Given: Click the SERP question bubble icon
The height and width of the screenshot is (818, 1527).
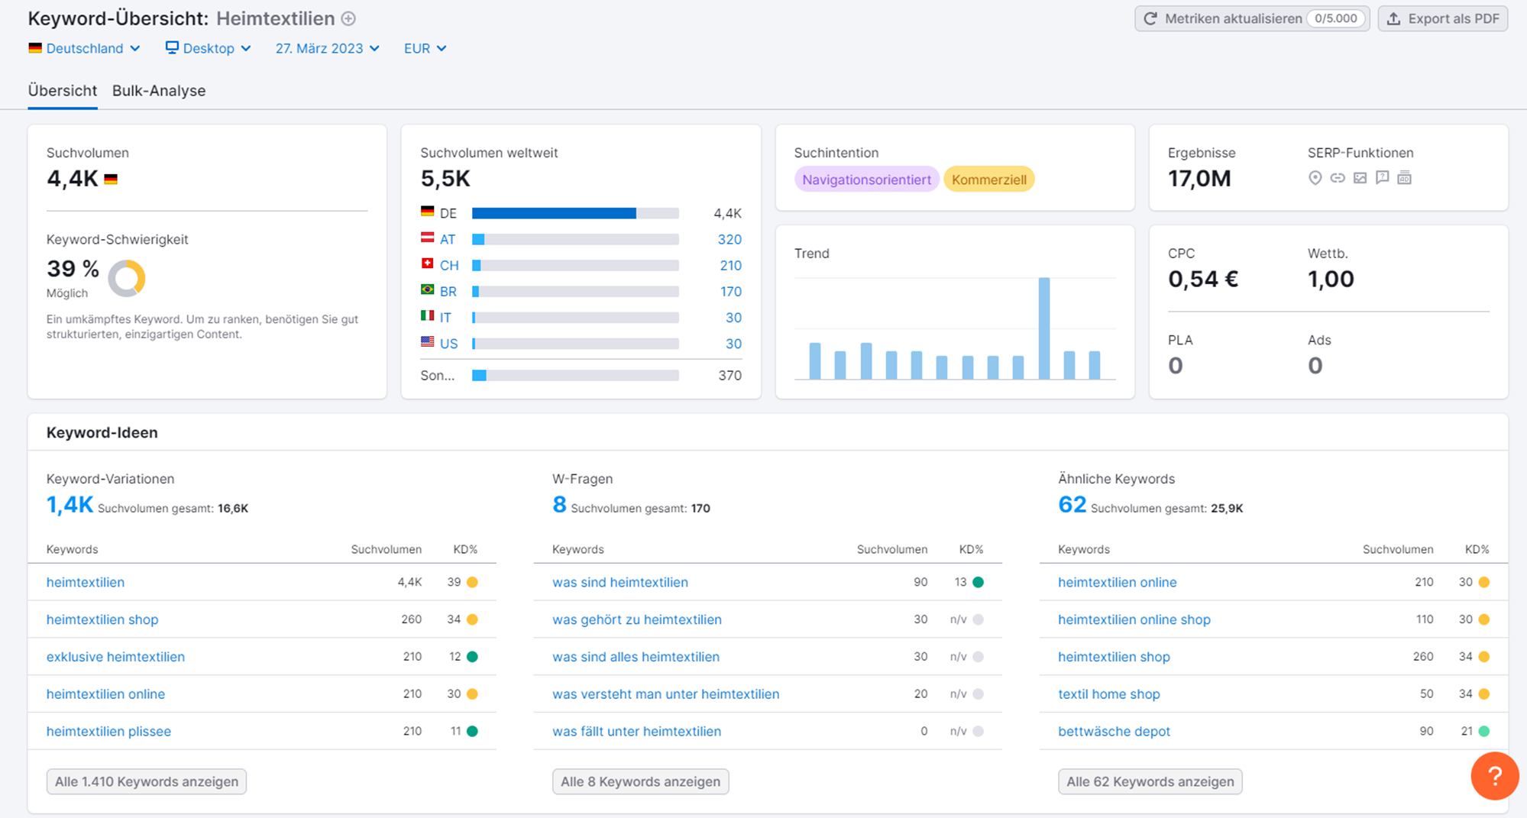Looking at the screenshot, I should point(1382,178).
